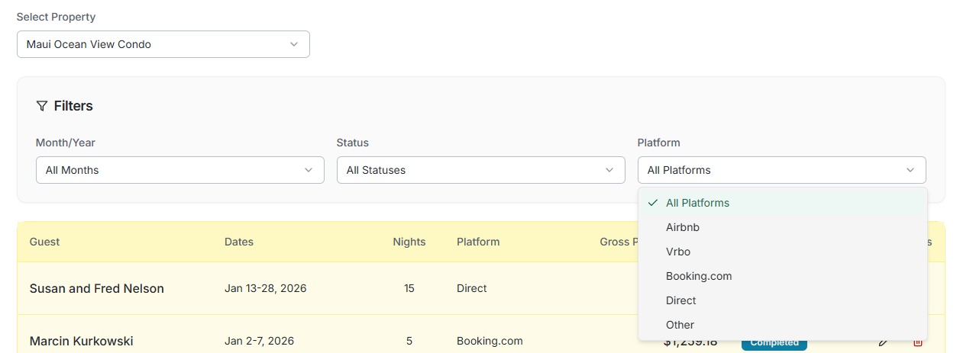Click the funnel icon beside Filters heading
This screenshot has width=960, height=353.
pos(42,106)
